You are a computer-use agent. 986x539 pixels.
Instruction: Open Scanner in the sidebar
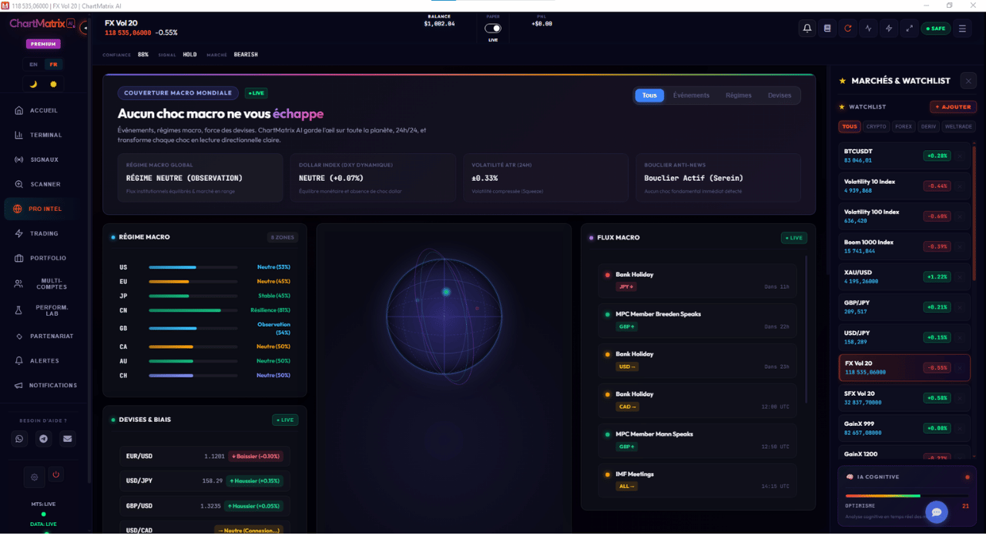(x=45, y=184)
